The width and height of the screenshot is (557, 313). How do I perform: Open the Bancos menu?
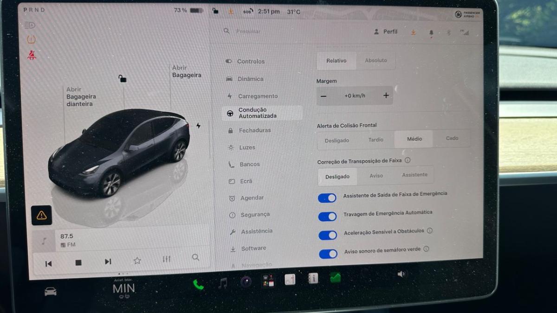click(245, 164)
